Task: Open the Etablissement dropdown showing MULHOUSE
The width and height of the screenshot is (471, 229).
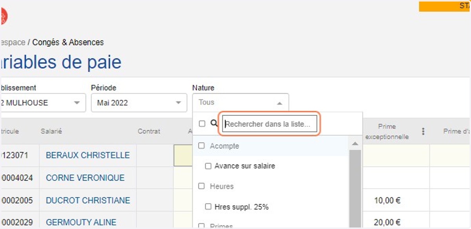Action: point(42,103)
